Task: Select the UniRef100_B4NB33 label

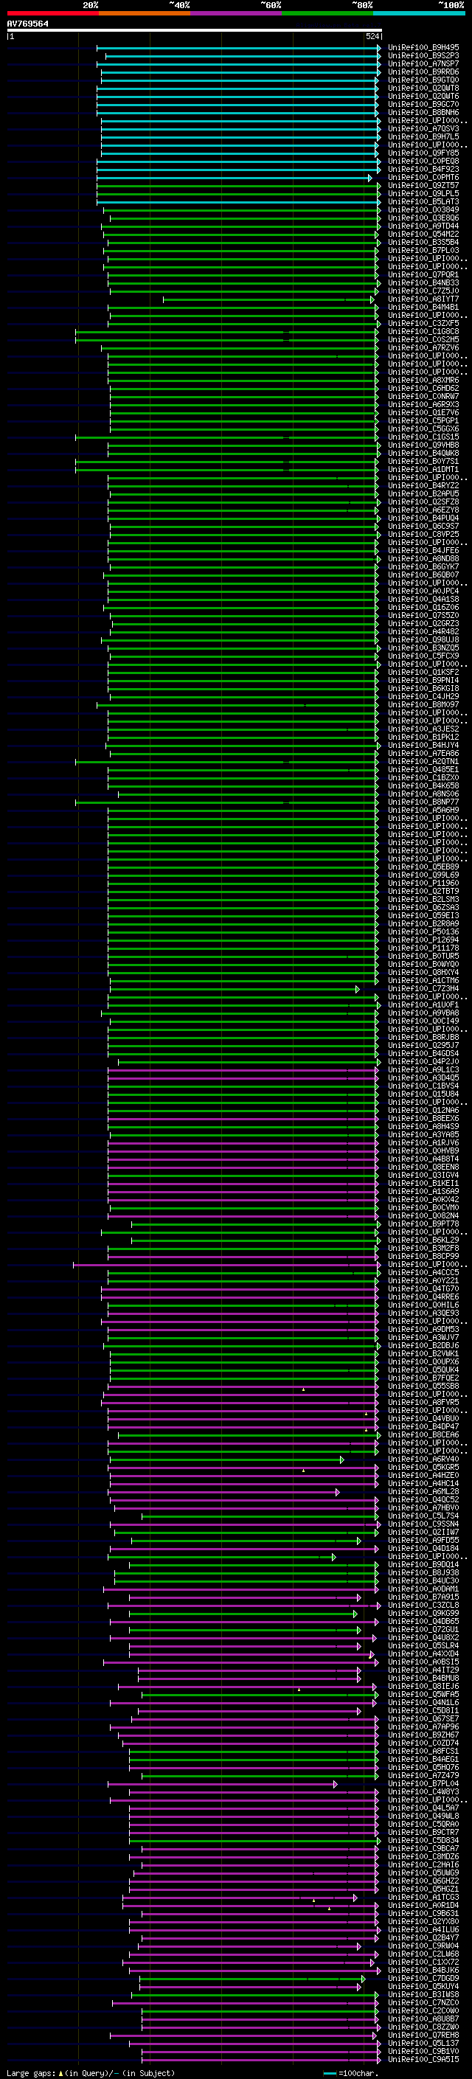Action: tap(423, 282)
